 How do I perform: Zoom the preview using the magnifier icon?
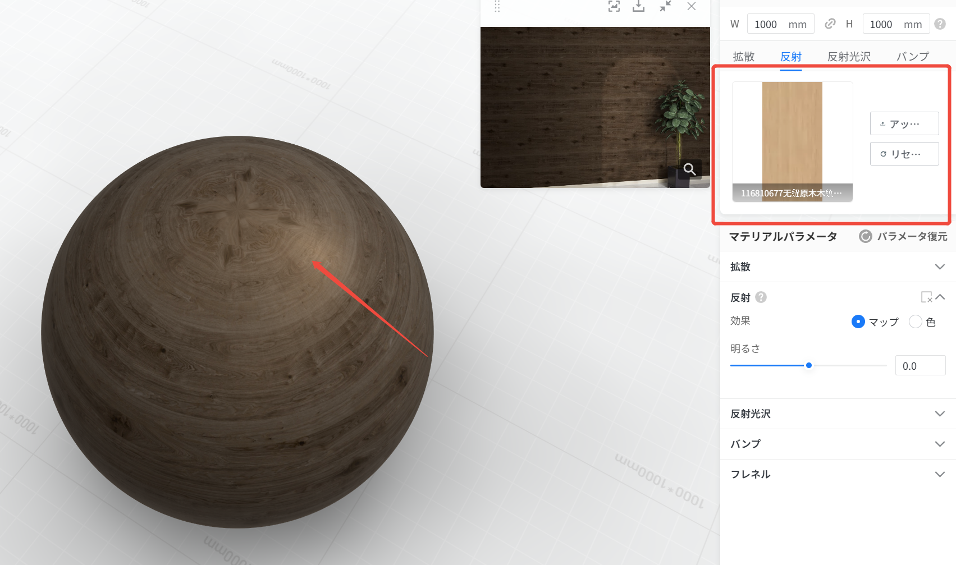pyautogui.click(x=690, y=169)
